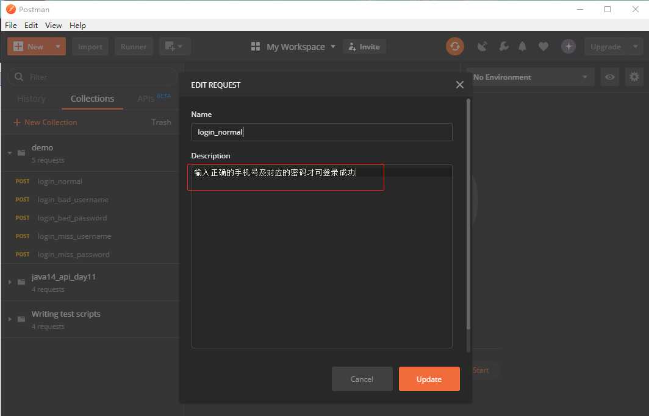649x416 pixels.
Task: Click the Update button
Action: (x=429, y=379)
